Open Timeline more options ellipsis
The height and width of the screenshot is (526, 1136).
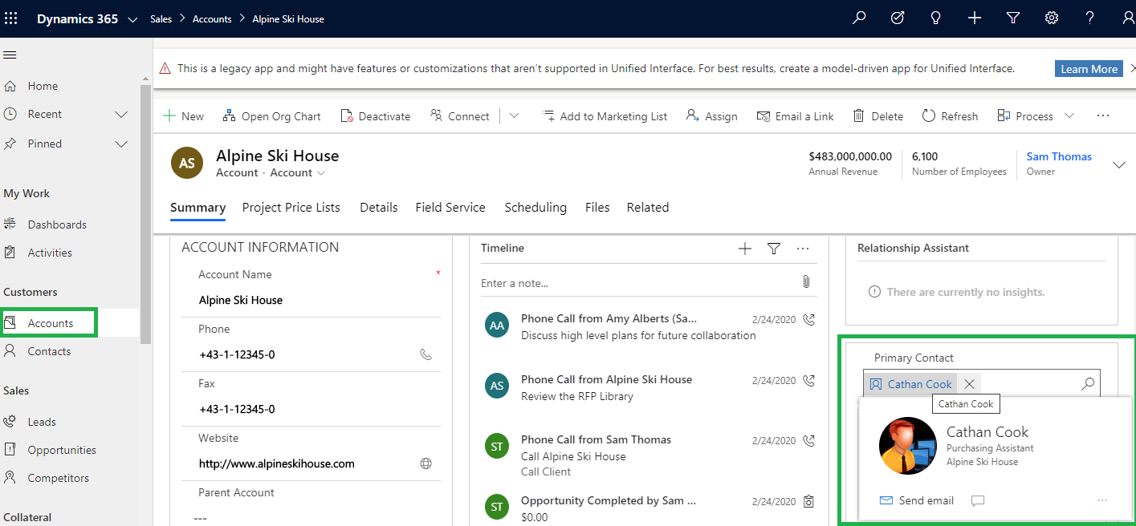tap(803, 249)
